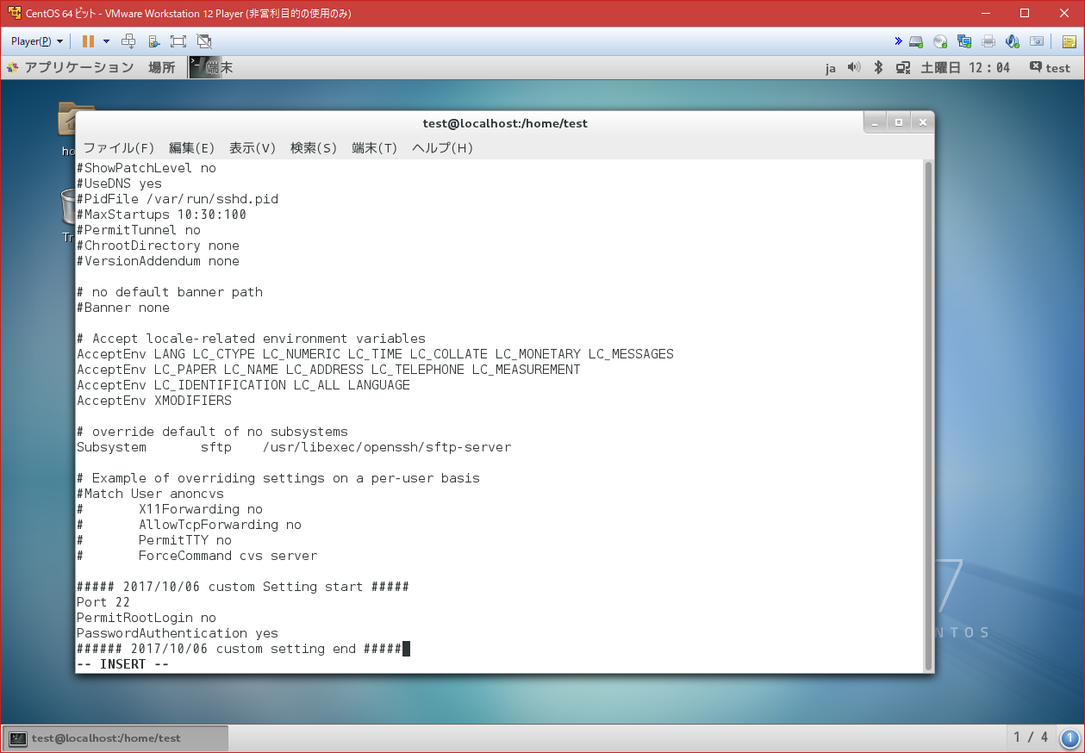Suspend the VM with the pause icon

(x=90, y=40)
